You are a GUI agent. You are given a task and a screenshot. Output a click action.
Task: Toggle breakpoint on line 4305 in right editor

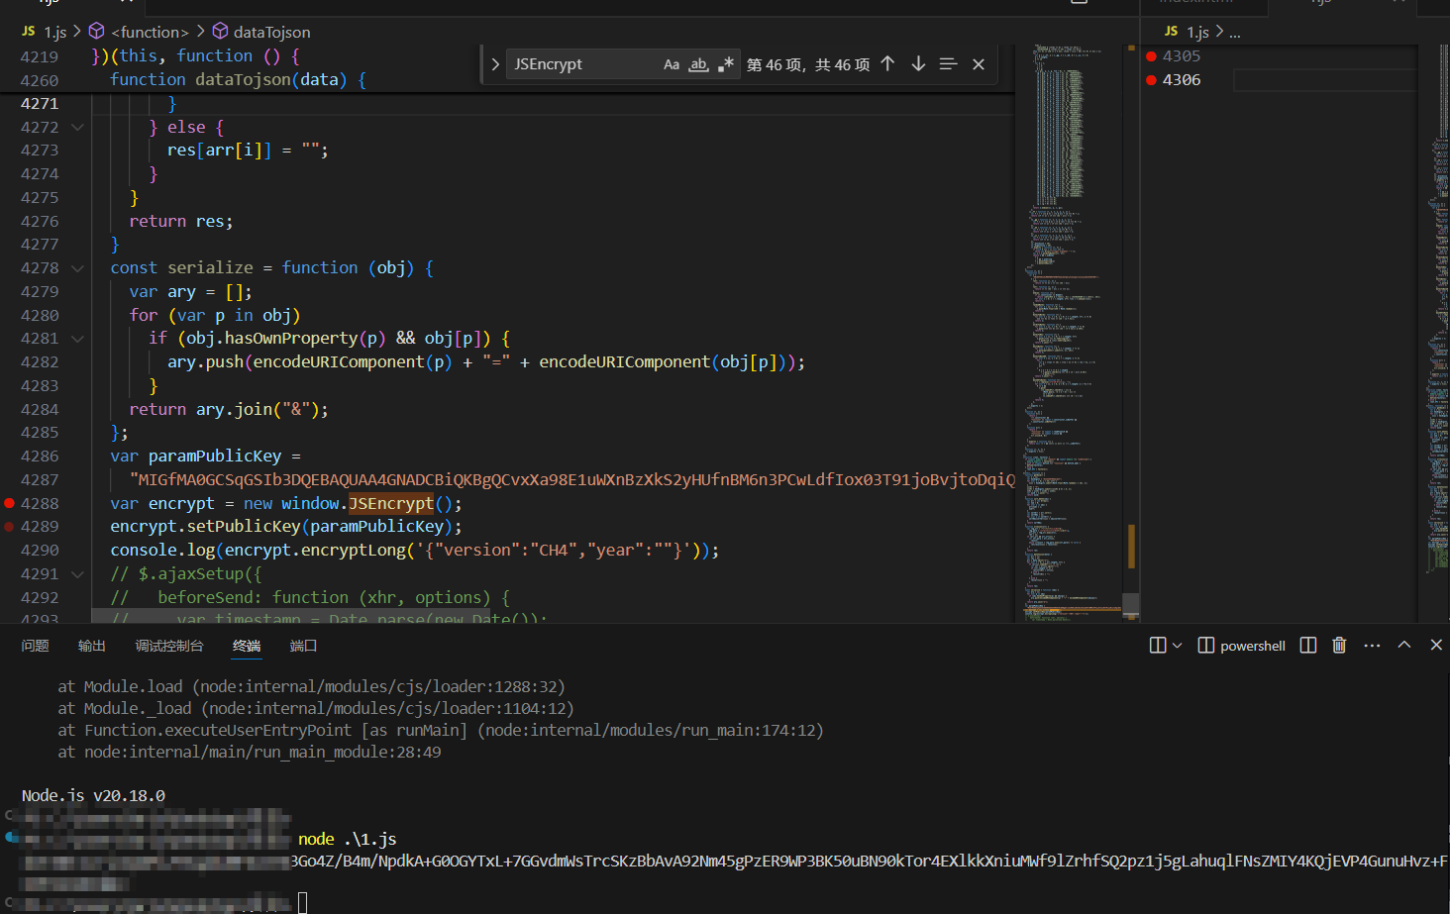(x=1151, y=56)
